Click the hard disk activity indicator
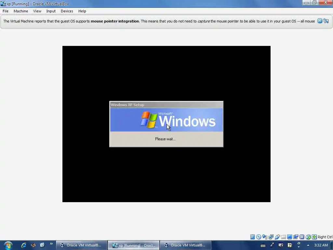Viewport: 333px width, 250px height. pos(252,237)
